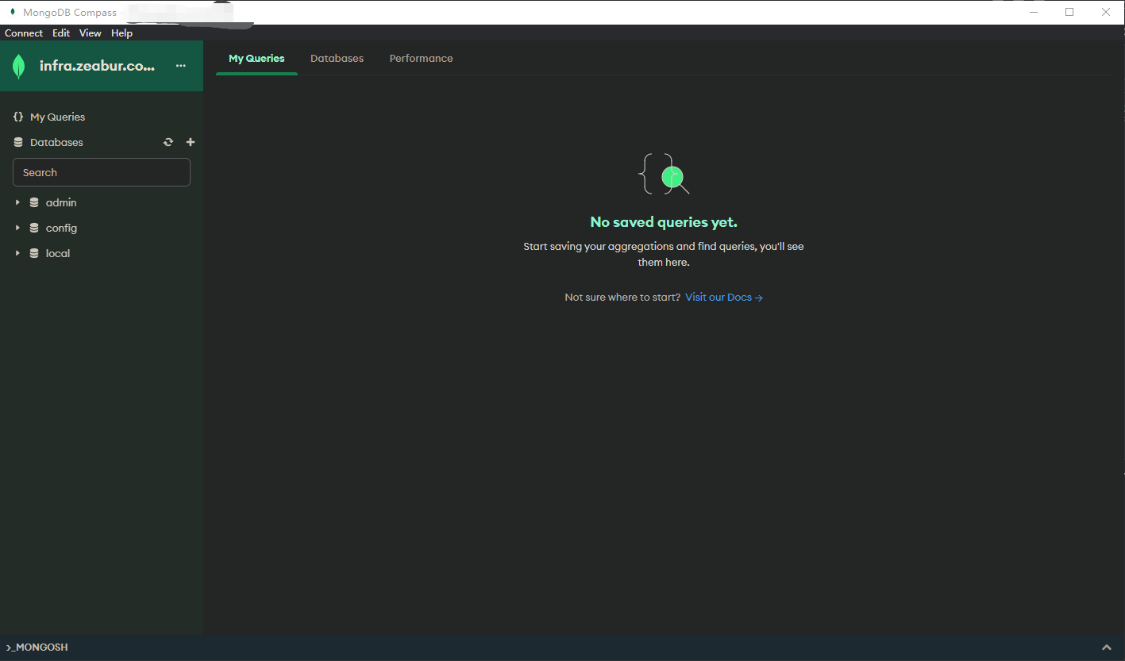The width and height of the screenshot is (1125, 661).
Task: Open the Connect menu
Action: (x=24, y=33)
